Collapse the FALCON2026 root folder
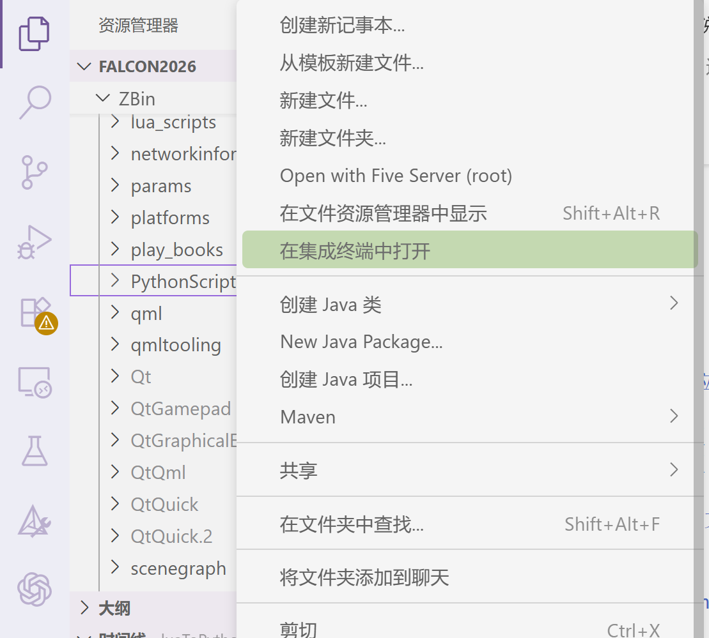This screenshot has width=709, height=638. pos(84,66)
